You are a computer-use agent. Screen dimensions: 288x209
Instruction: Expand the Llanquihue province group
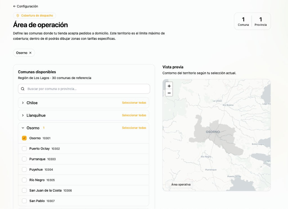pos(23,115)
